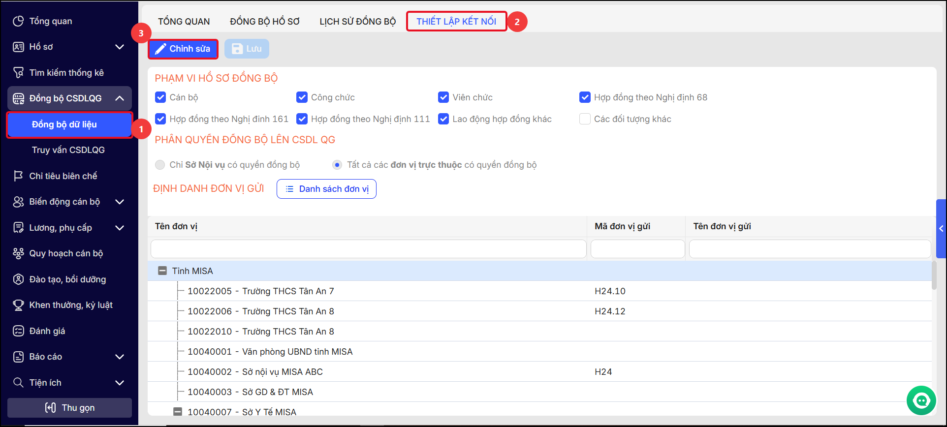
Task: Click Lương, phụ cấp icon
Action: pos(18,228)
